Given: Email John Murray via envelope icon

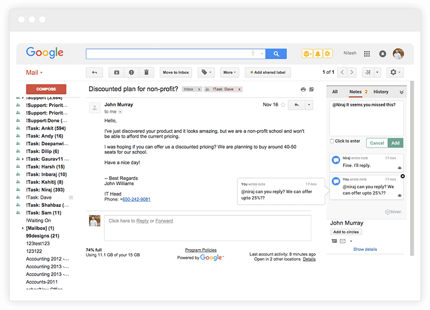Looking at the screenshot, I should 343,241.
